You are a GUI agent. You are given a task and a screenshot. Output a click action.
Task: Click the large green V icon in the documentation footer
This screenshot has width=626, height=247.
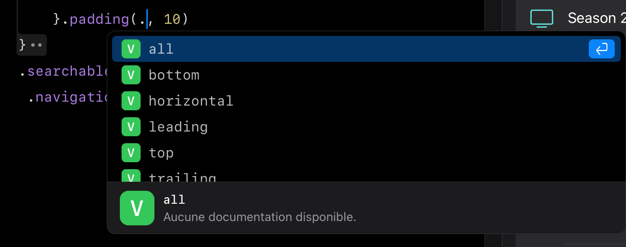pyautogui.click(x=137, y=208)
